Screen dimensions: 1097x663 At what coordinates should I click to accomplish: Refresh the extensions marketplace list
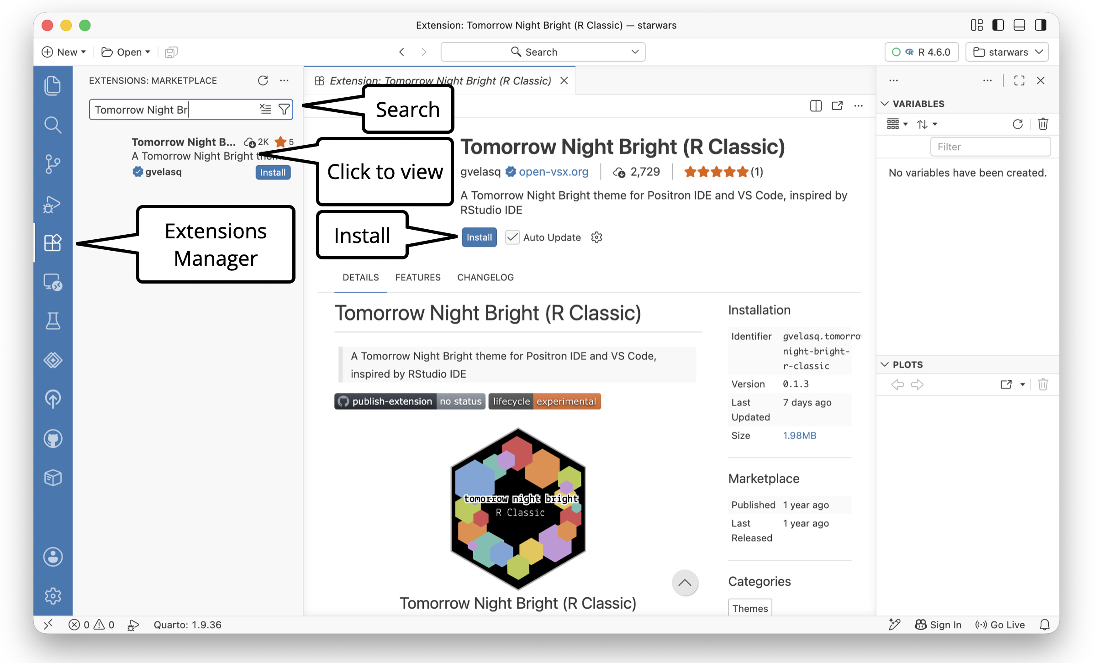click(263, 80)
